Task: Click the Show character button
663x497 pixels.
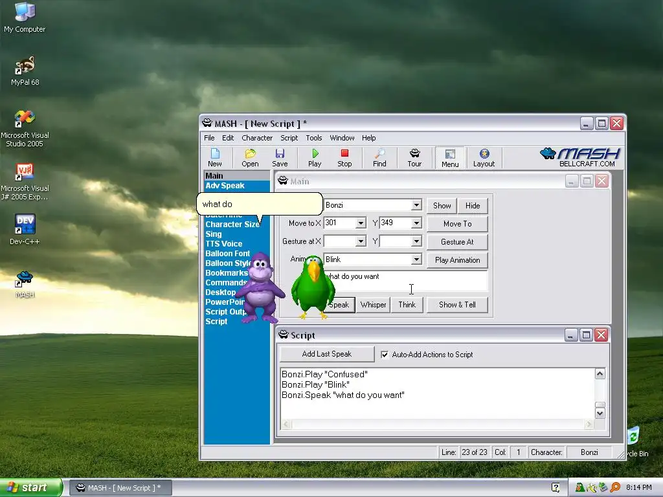Action: pos(442,205)
